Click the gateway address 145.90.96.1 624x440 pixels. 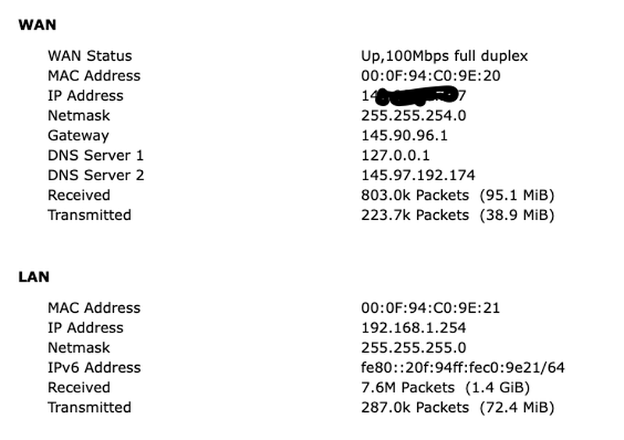(x=405, y=136)
